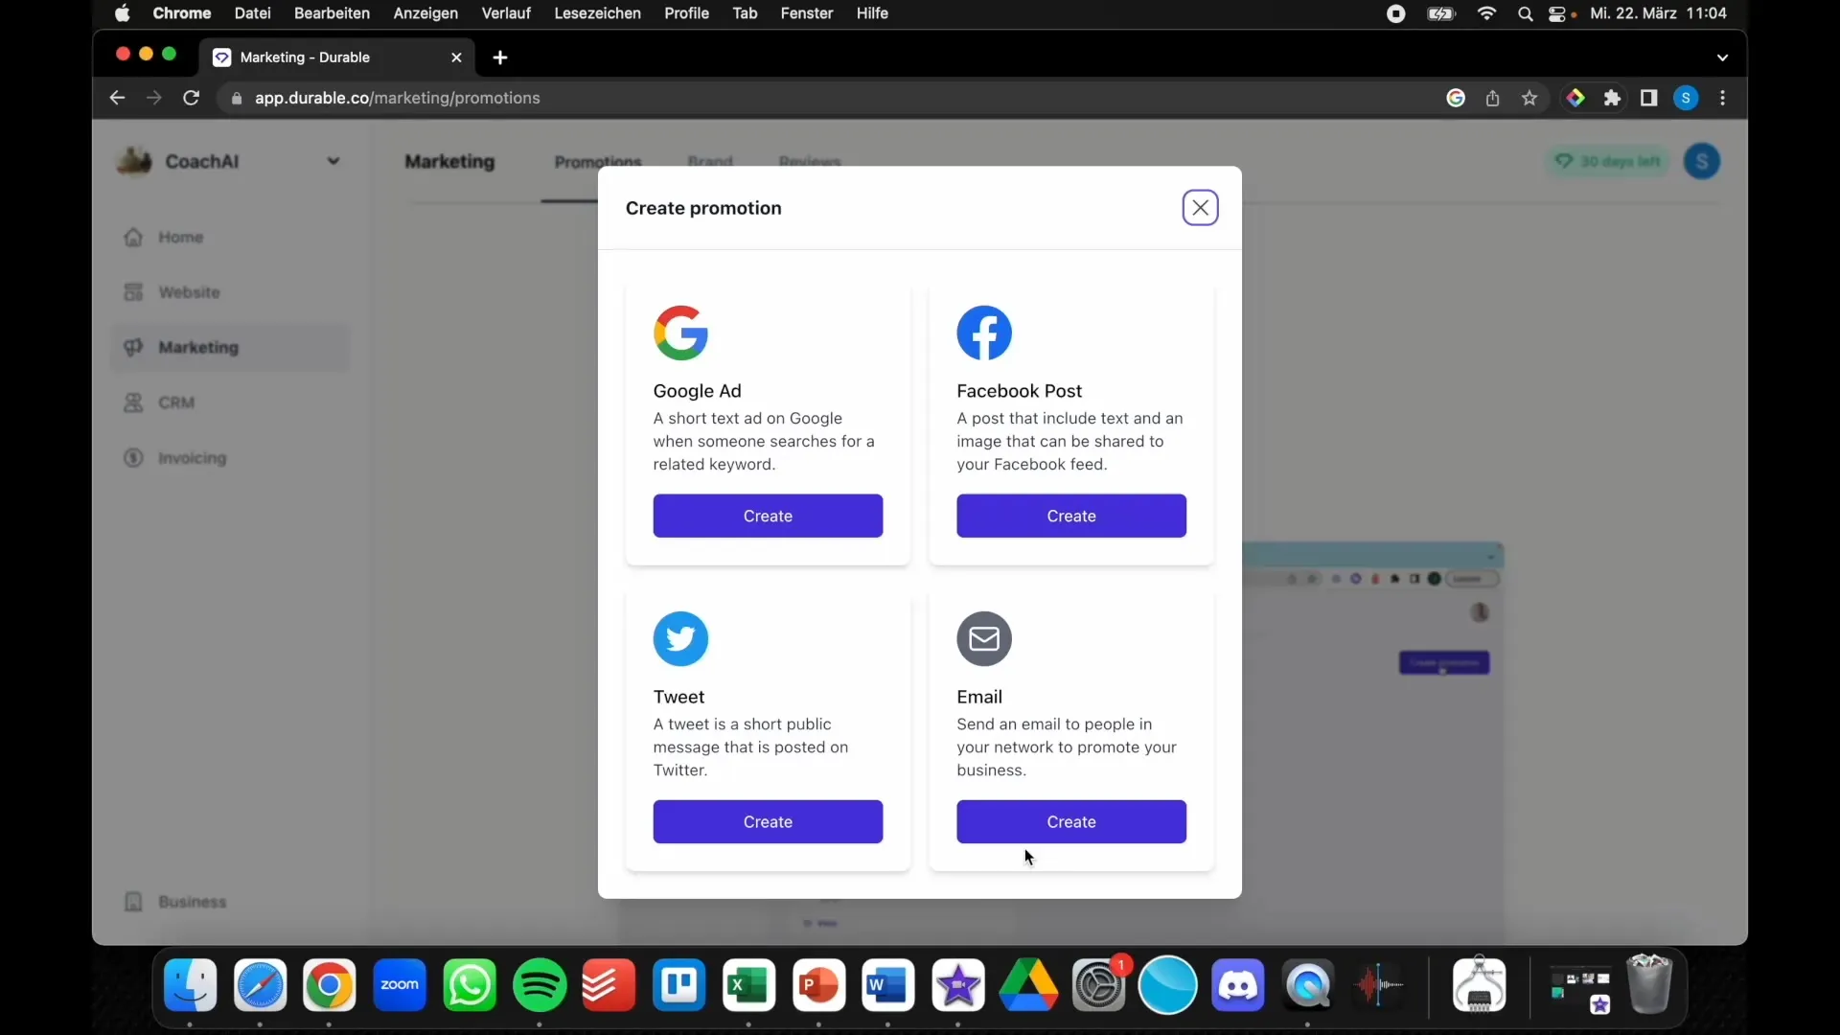The image size is (1840, 1035).
Task: Open Finder from the dock
Action: 190,985
